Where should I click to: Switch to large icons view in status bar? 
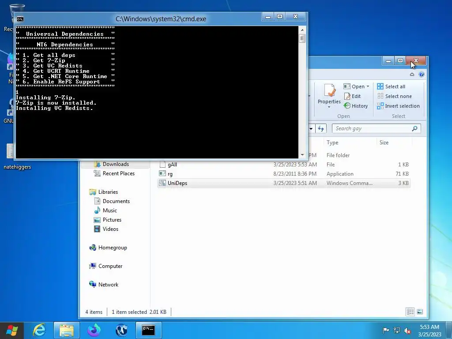(x=420, y=312)
